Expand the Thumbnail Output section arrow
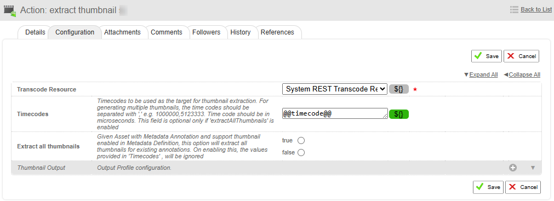Screen dimensions: 554x201 click(533, 168)
